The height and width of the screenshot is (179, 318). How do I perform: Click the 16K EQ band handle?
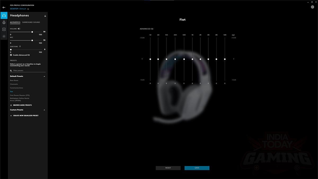tap(225, 59)
